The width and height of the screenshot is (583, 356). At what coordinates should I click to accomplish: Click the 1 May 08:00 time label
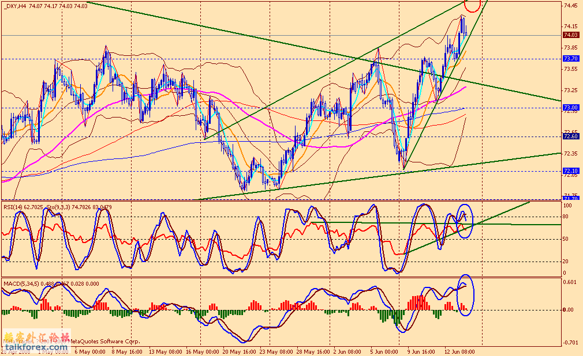[54, 351]
